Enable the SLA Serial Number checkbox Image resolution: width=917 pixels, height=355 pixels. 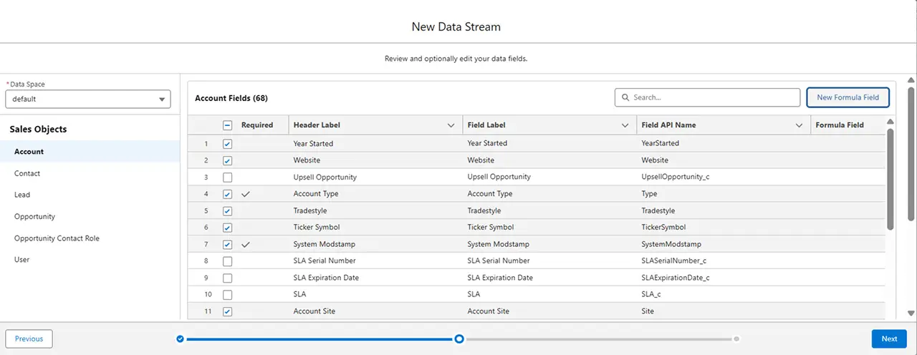pyautogui.click(x=227, y=261)
